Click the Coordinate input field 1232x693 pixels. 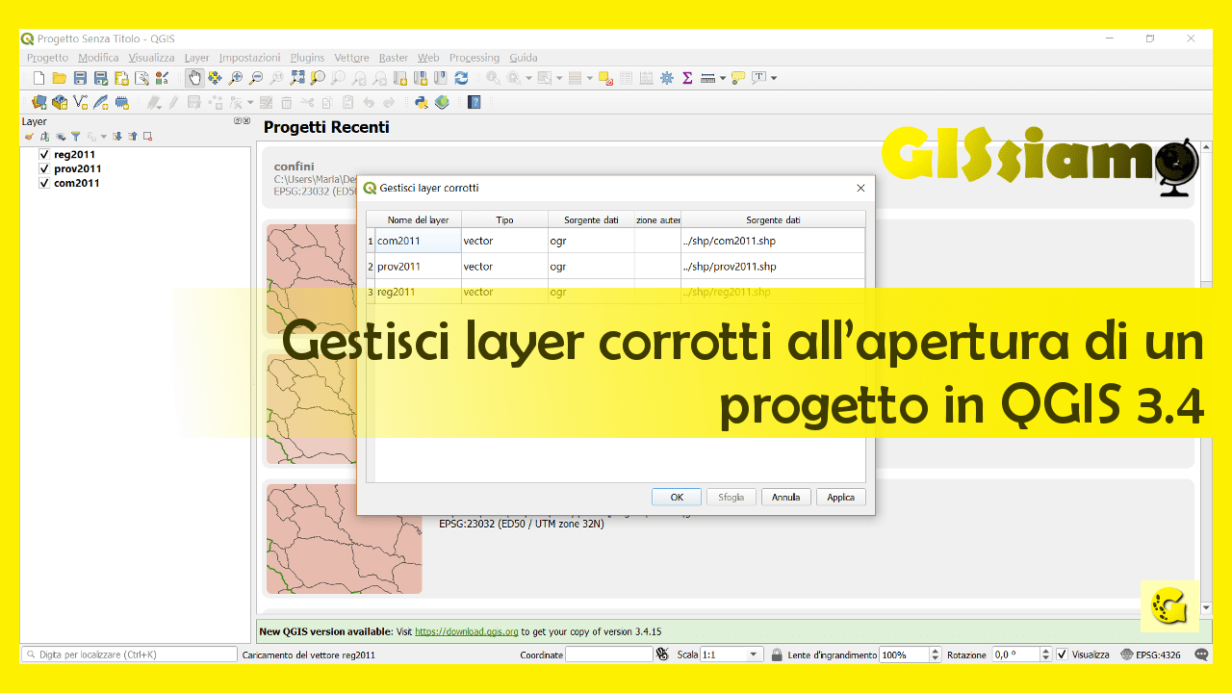click(x=608, y=654)
